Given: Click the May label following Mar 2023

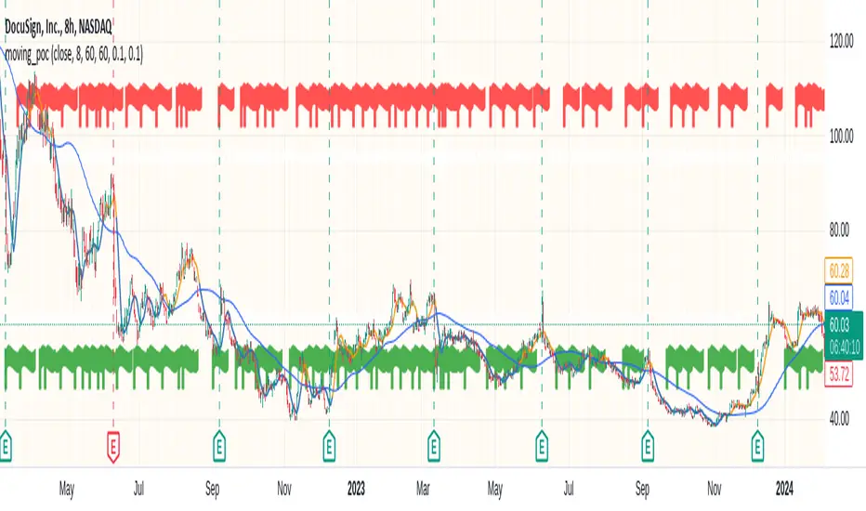Looking at the screenshot, I should tap(495, 489).
